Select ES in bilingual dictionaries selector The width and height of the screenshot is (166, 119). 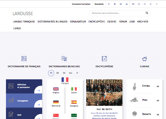click(x=64, y=73)
